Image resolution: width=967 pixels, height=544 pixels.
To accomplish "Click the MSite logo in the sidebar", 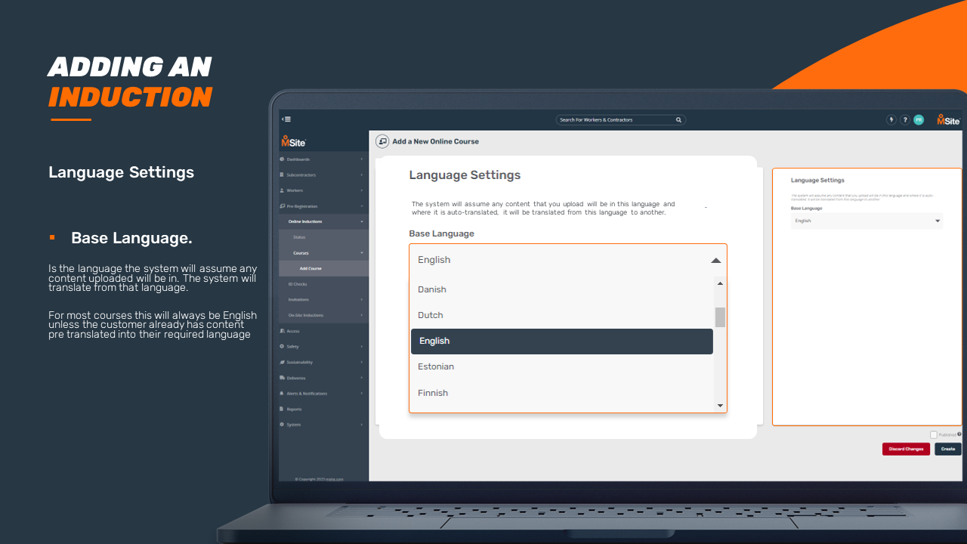I will 293,141.
